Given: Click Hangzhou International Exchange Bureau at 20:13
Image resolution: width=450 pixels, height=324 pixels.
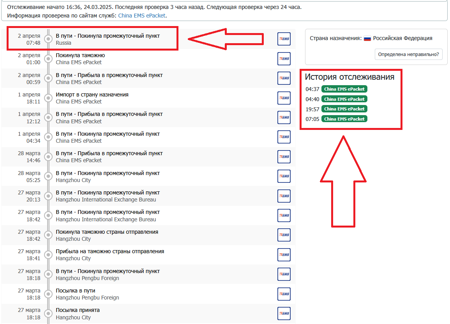Looking at the screenshot, I should point(106,200).
